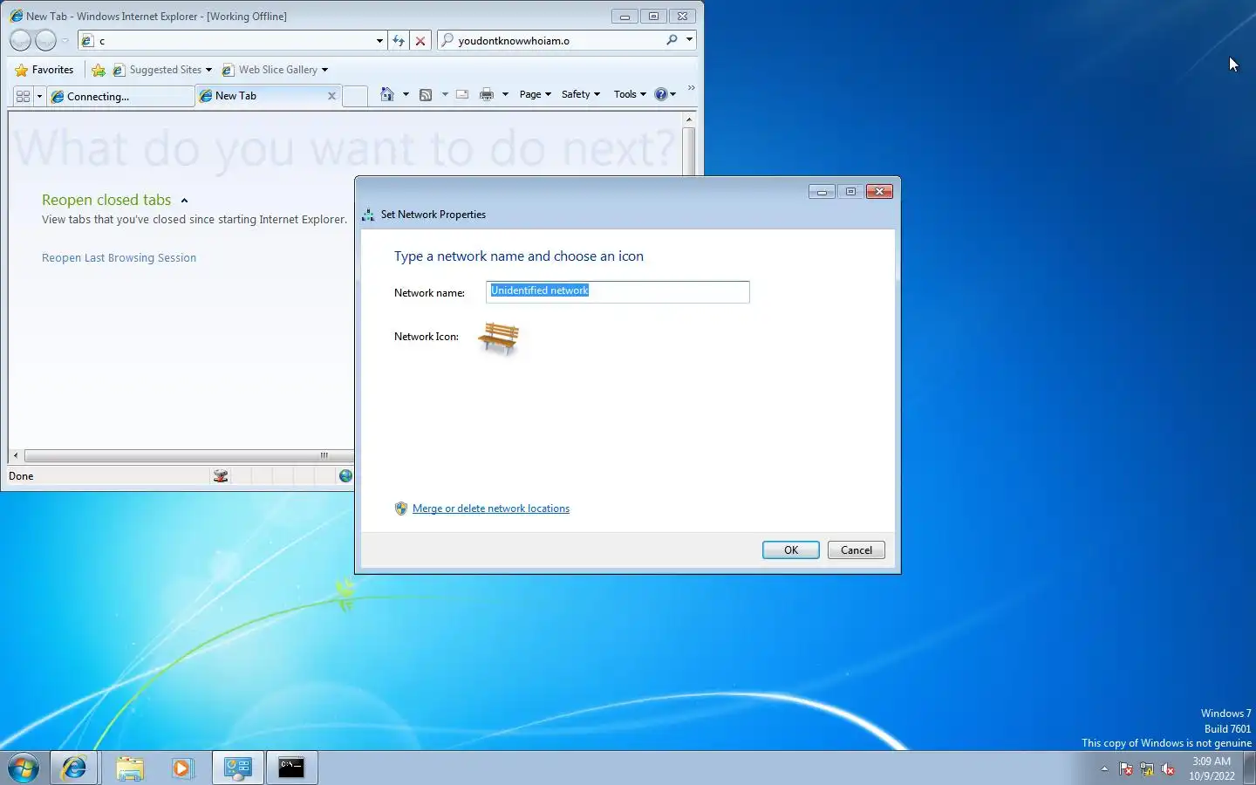This screenshot has height=785, width=1256.
Task: Open the tab list dropdown arrow
Action: pyautogui.click(x=39, y=96)
